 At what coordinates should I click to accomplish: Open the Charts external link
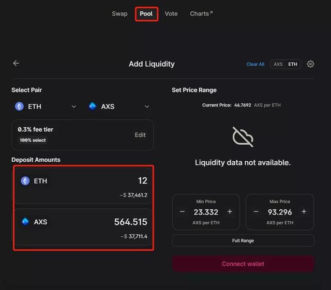pyautogui.click(x=201, y=14)
